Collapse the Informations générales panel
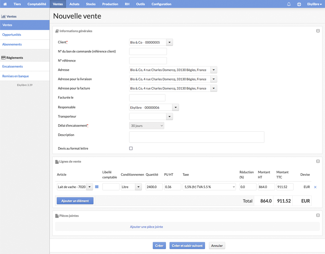 coord(318,31)
